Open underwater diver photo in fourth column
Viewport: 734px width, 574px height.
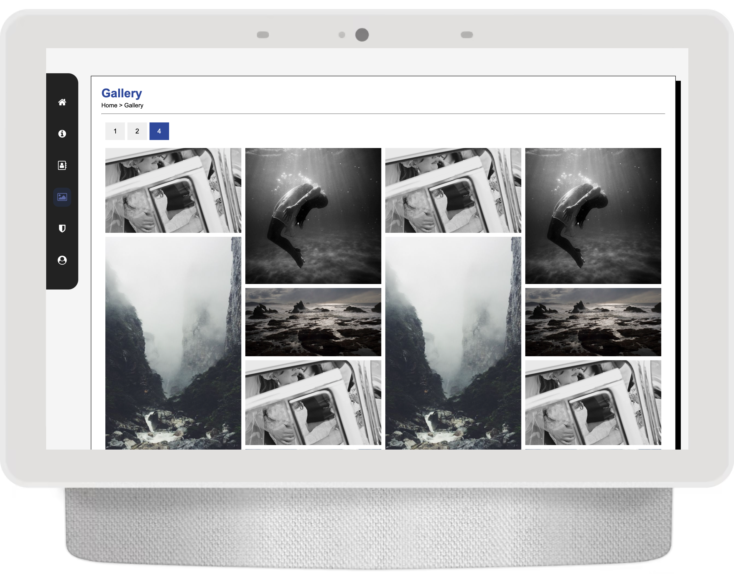pyautogui.click(x=593, y=216)
